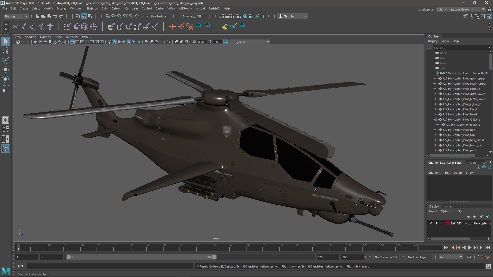493x277 pixels.
Task: Click the MEL command input field
Action: [x=110, y=266]
